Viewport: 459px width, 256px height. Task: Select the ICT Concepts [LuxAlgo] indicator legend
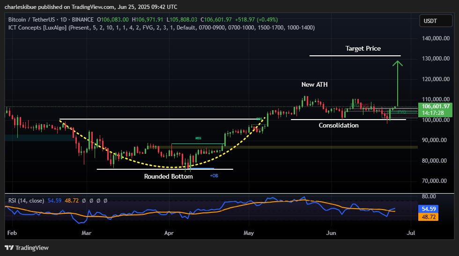162,28
